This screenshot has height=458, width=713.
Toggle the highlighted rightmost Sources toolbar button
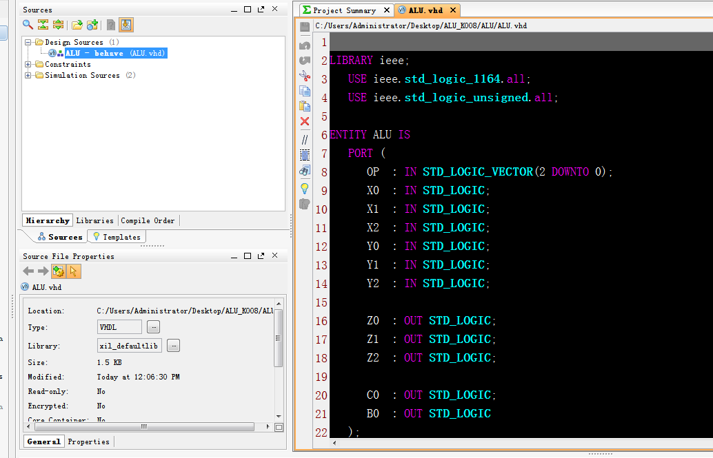point(125,25)
